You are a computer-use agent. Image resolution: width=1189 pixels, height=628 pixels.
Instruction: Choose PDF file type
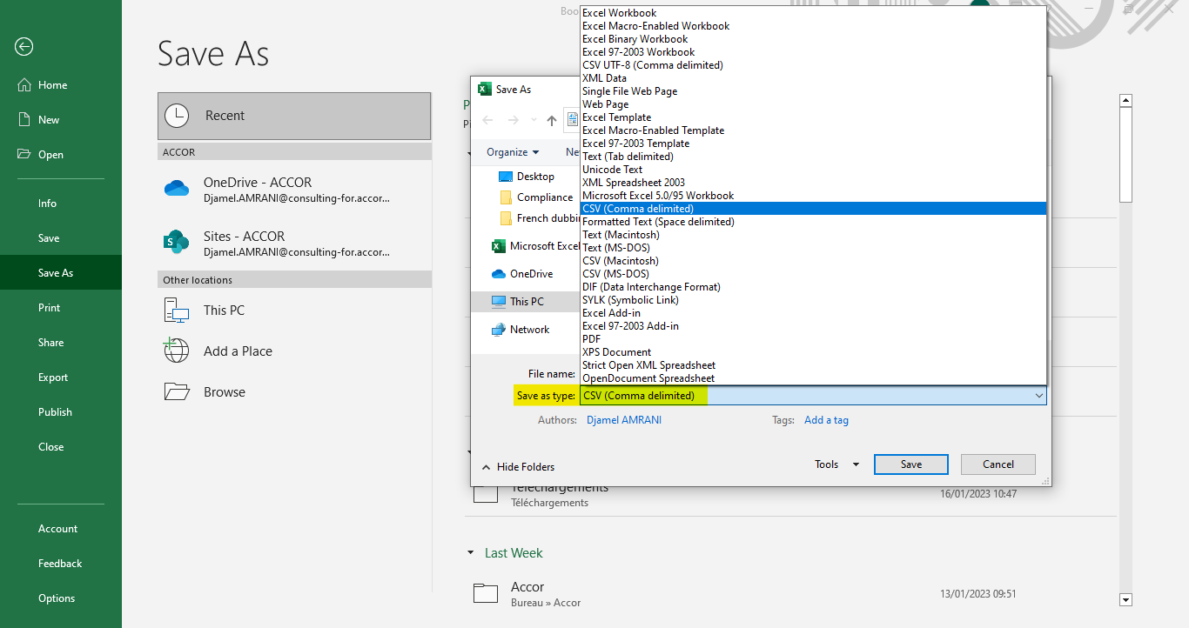[813, 339]
